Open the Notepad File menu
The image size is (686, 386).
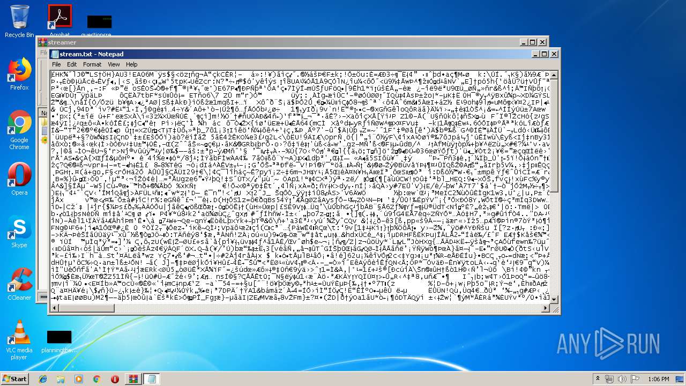pos(56,64)
